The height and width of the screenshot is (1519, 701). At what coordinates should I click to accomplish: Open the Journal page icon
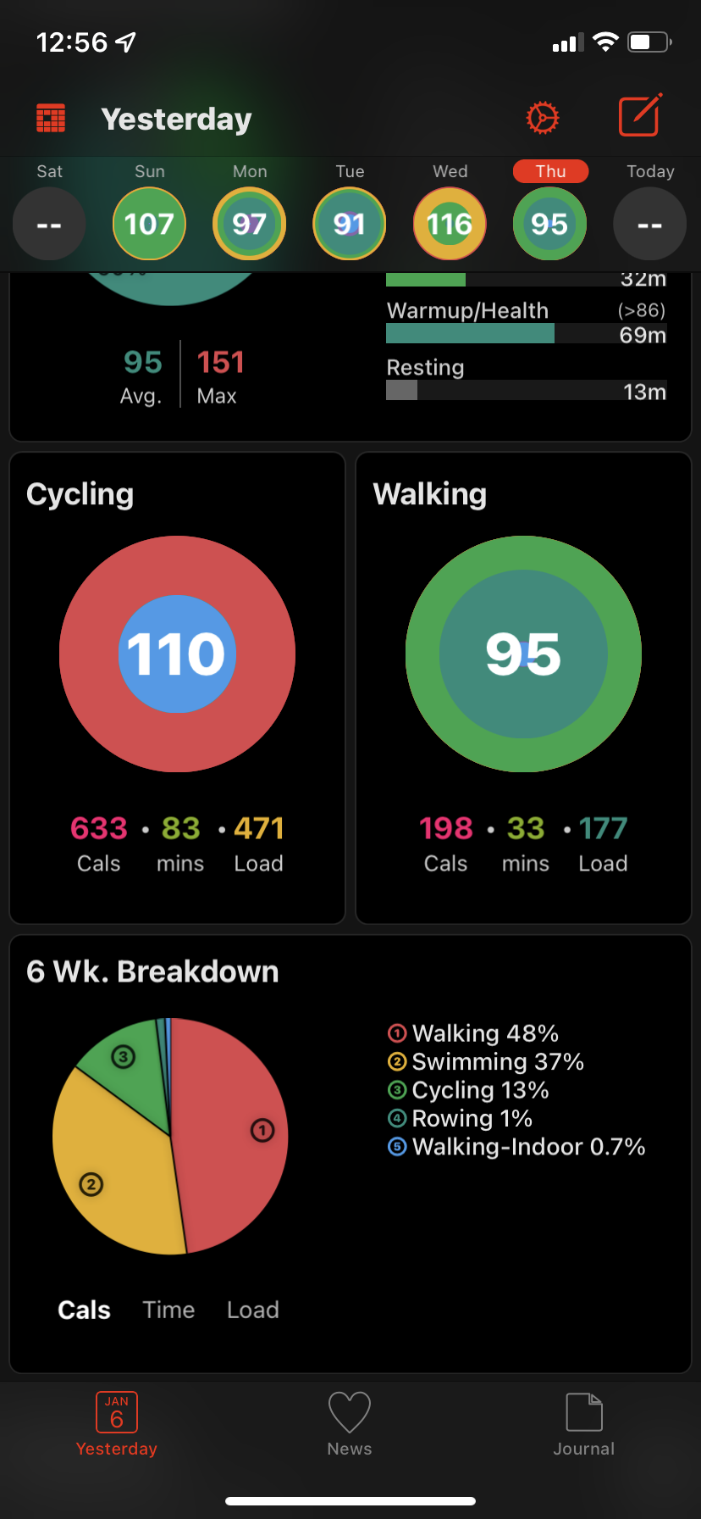click(584, 1412)
